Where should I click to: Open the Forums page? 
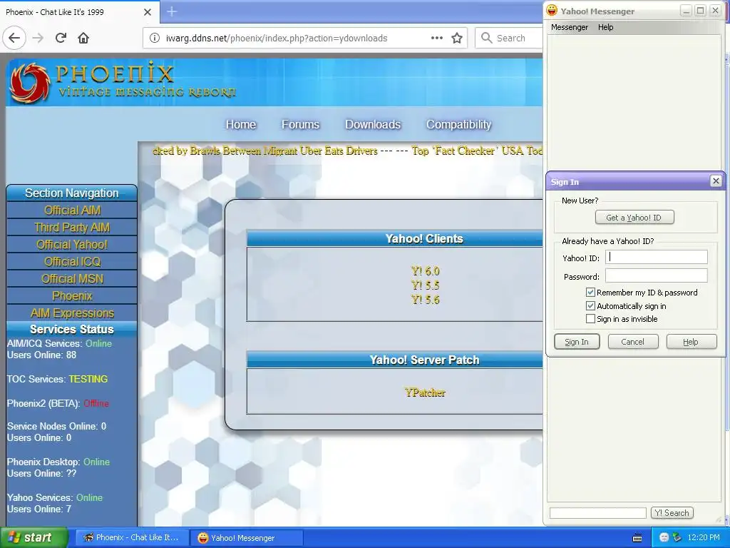click(300, 124)
